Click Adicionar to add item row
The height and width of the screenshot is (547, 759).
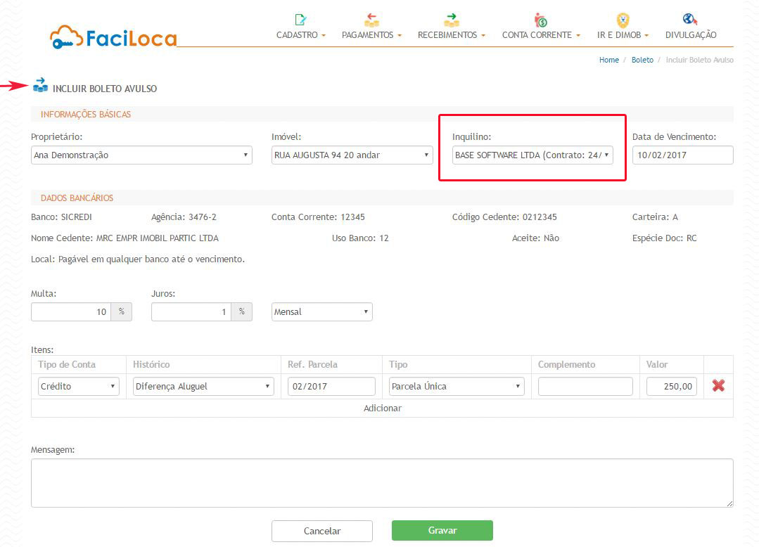(382, 408)
